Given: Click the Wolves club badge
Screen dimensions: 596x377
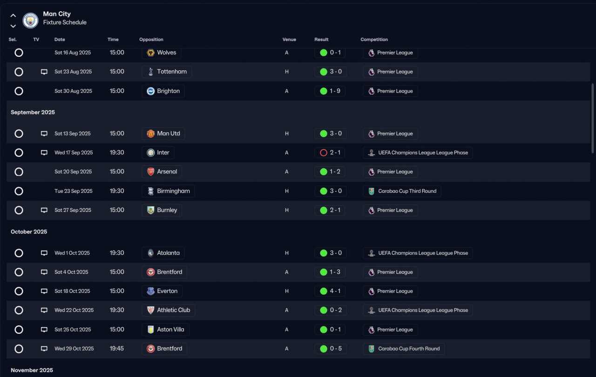Looking at the screenshot, I should (150, 53).
